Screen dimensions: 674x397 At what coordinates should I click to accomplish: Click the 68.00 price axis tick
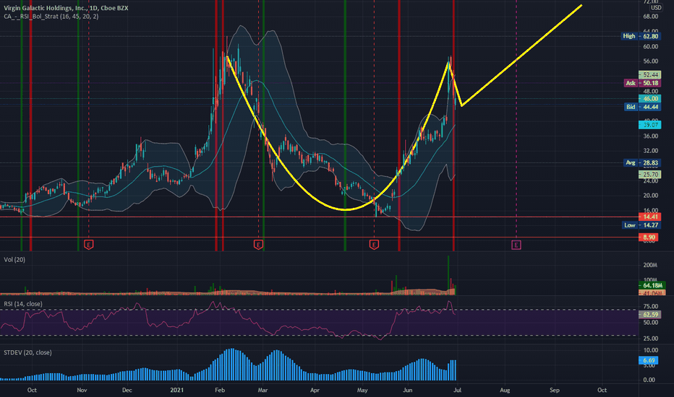pos(650,17)
